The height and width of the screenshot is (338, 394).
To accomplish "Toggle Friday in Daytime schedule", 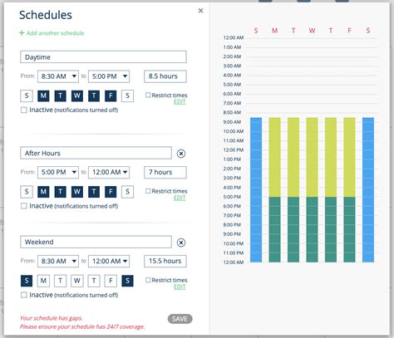I will pos(111,96).
